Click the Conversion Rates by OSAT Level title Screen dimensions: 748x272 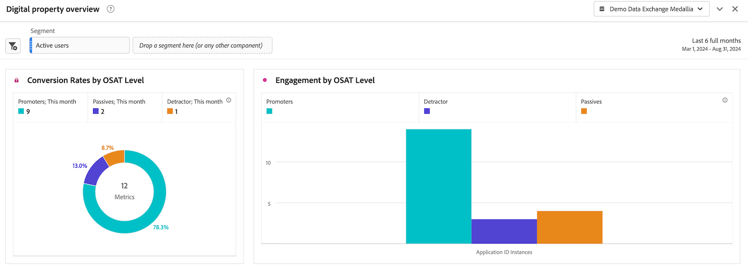click(x=86, y=80)
